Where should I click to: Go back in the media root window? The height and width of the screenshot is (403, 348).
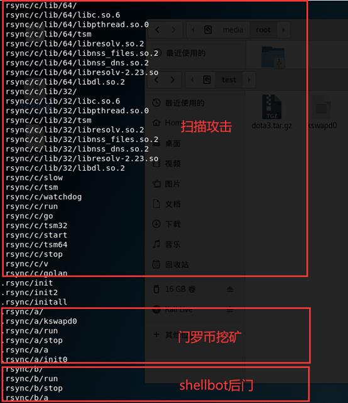[x=158, y=30]
